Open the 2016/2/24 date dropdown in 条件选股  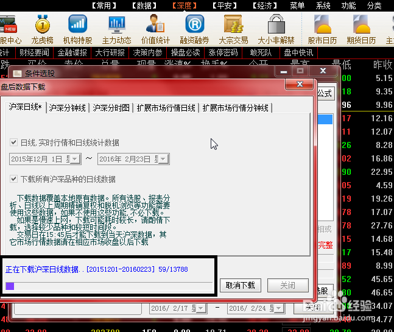click(278, 308)
